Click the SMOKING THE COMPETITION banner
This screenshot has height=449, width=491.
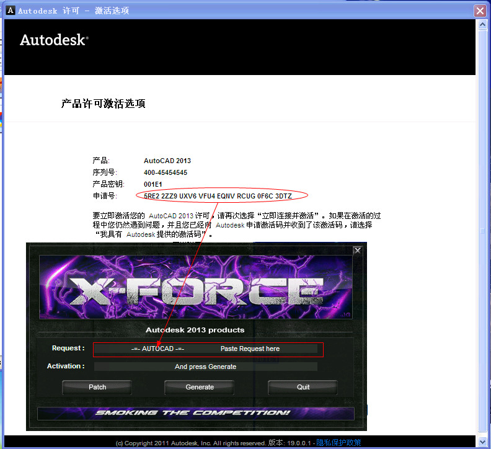click(x=196, y=413)
